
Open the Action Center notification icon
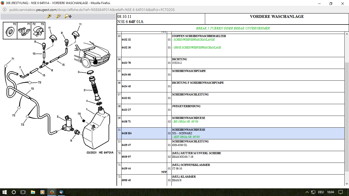tap(341, 192)
